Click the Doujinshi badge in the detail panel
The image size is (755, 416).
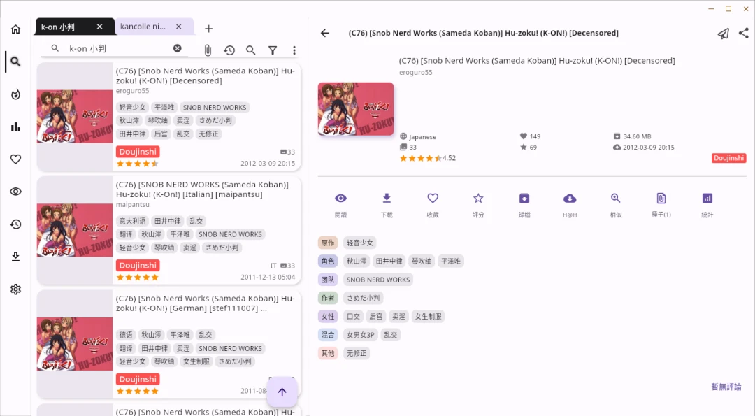click(x=728, y=158)
